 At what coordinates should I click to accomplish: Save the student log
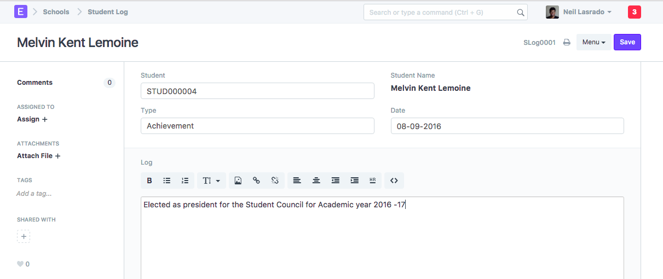pos(627,42)
